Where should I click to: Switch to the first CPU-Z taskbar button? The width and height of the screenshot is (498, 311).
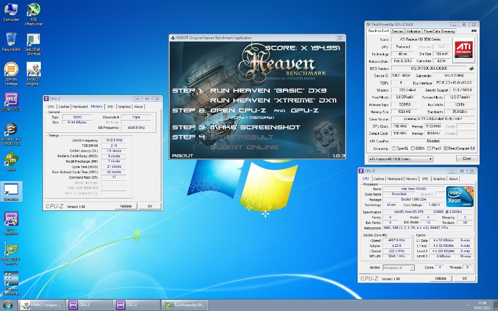(x=89, y=305)
